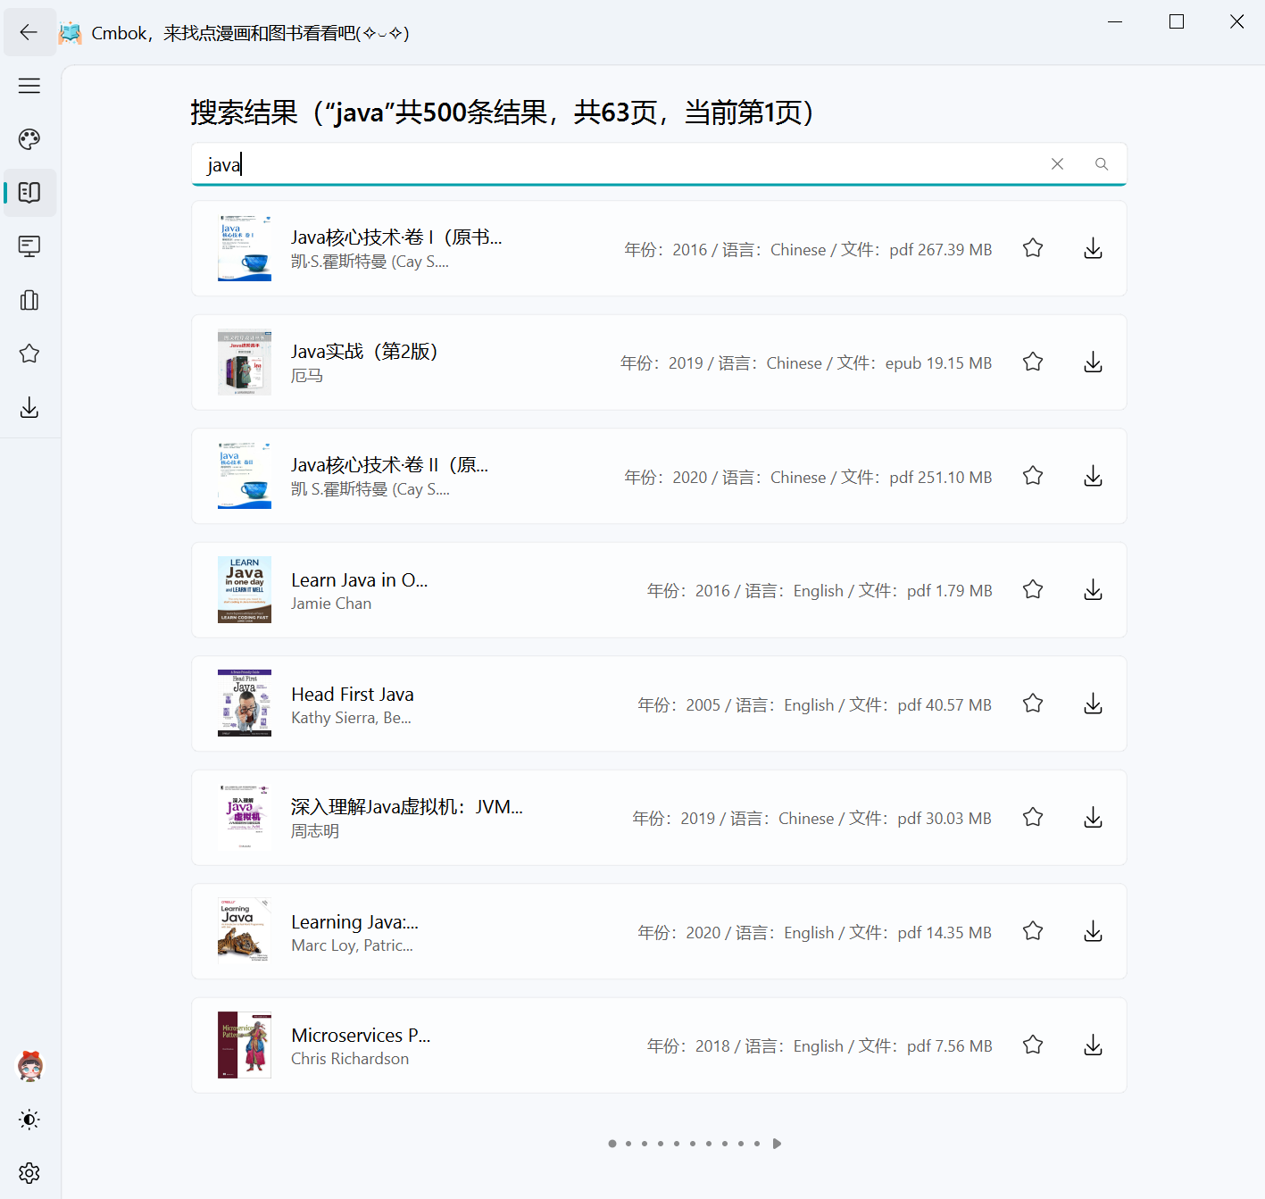Click the back arrow button

(x=29, y=33)
